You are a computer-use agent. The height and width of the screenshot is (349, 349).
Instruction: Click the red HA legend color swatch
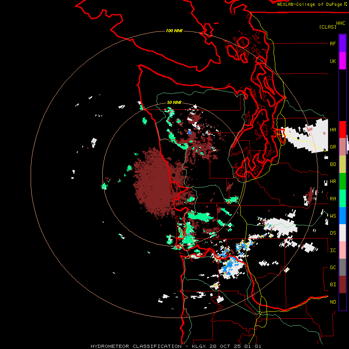342,130
